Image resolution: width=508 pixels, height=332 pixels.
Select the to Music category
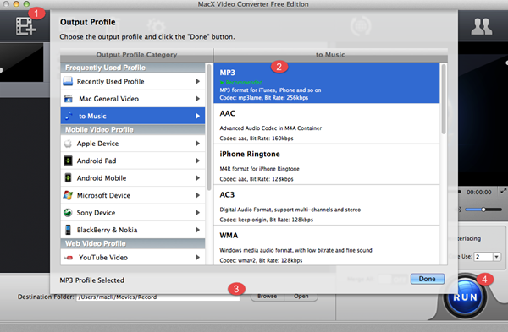click(x=133, y=116)
